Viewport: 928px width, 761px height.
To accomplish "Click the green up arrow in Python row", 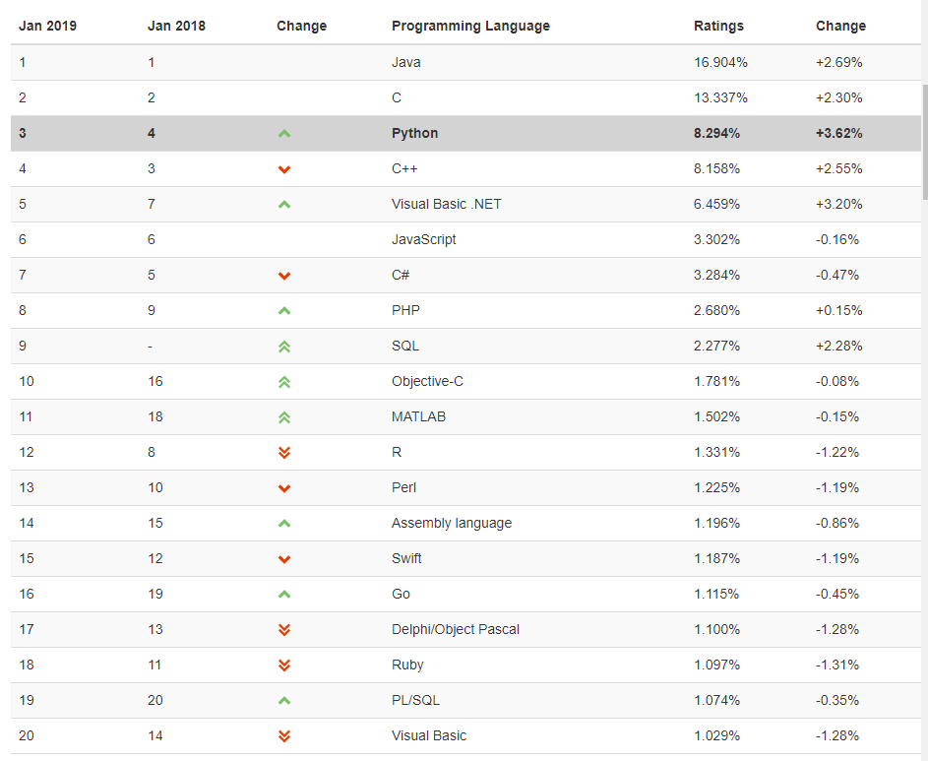I will pyautogui.click(x=284, y=134).
